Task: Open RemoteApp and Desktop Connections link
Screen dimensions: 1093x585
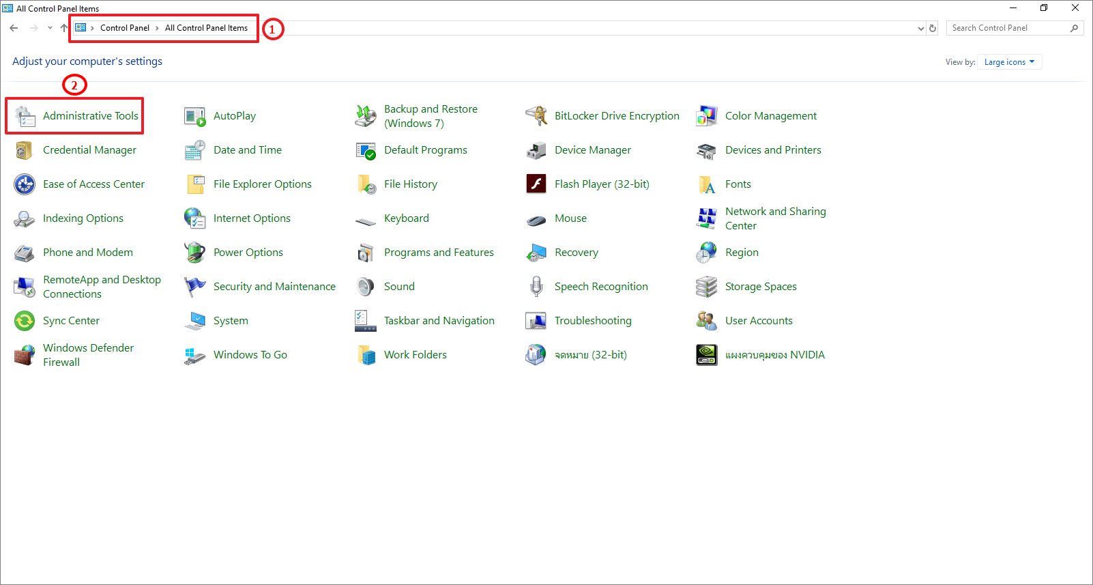Action: point(102,287)
